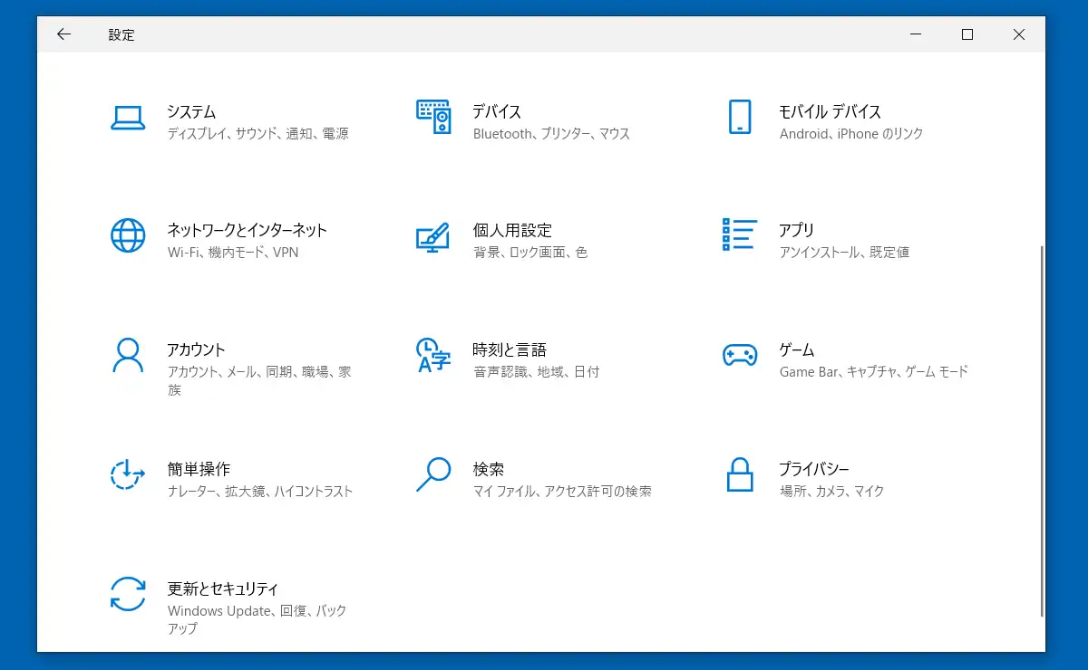This screenshot has width=1088, height=670.
Task: Open デバイス keyboard and speaker icon
Action: pyautogui.click(x=433, y=118)
